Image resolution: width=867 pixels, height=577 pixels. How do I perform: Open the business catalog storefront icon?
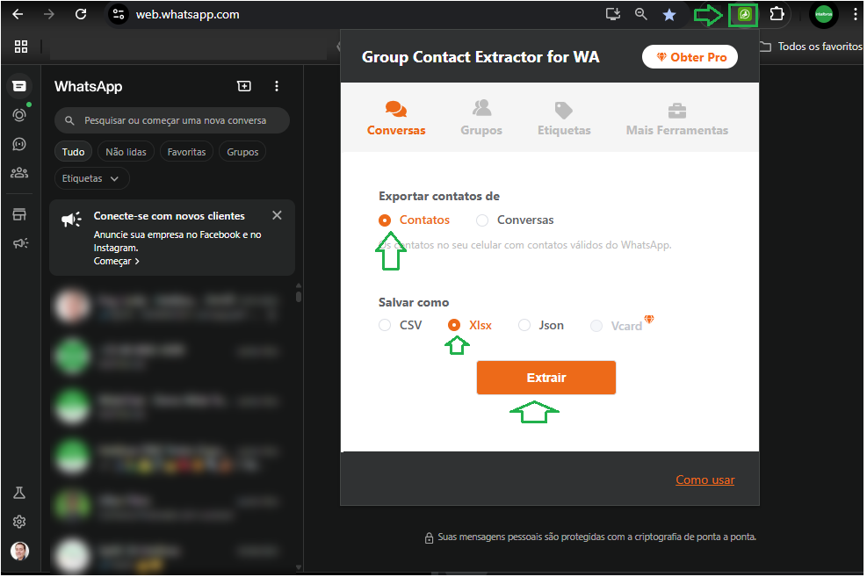(x=19, y=214)
